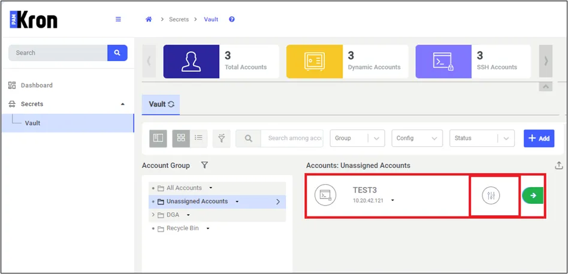Screen dimensions: 568x274
Task: Open TEST3 settings sliders icon
Action: 491,195
